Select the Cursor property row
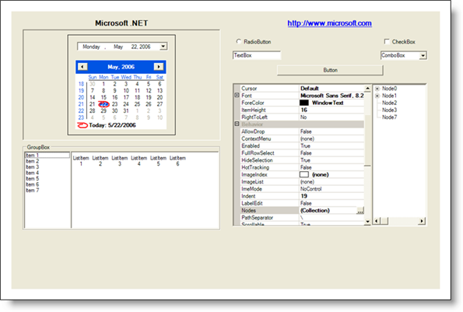Screen dimensions: 463x312 (303, 88)
